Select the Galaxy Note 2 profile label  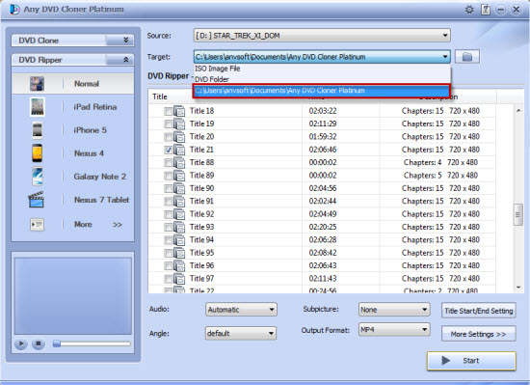99,177
